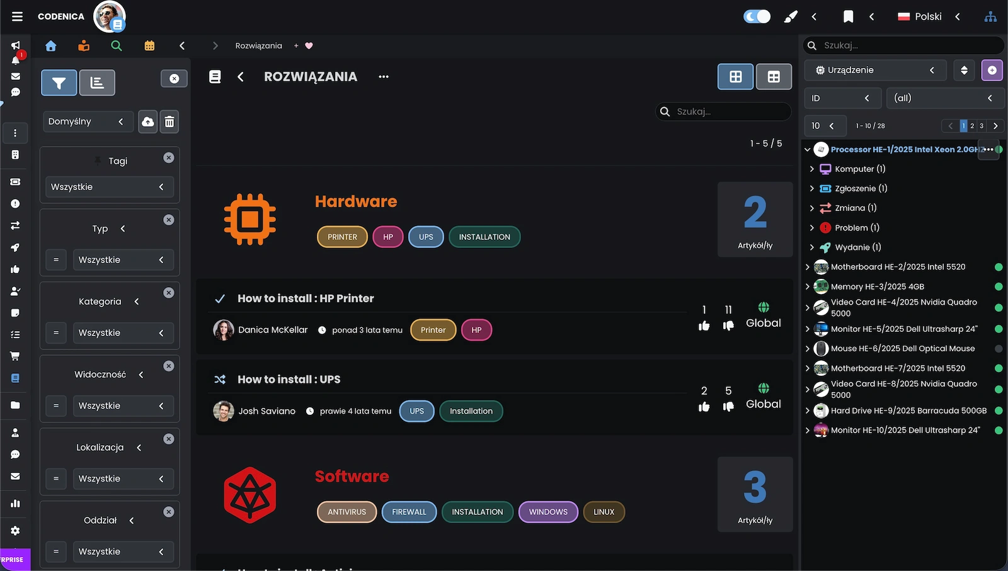The image size is (1008, 571).
Task: Open the shopping cart sidebar icon
Action: pyautogui.click(x=15, y=356)
